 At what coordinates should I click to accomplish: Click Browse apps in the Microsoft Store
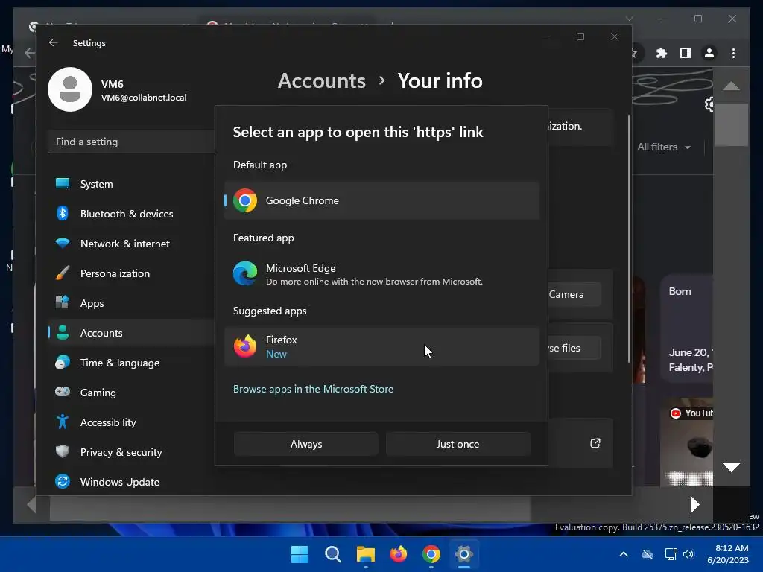(x=313, y=389)
